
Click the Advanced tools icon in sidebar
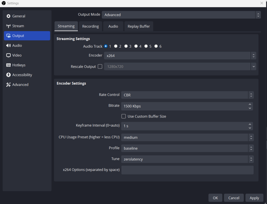tap(8, 85)
